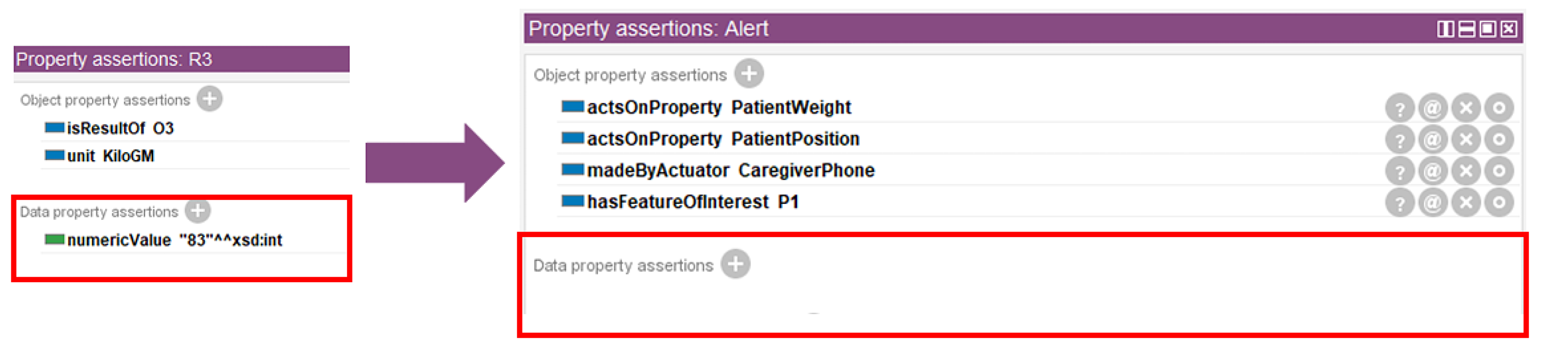Screen dimensions: 1546x356
Task: Remove the actsOnProperty PatientWeight assertion
Action: point(1466,108)
